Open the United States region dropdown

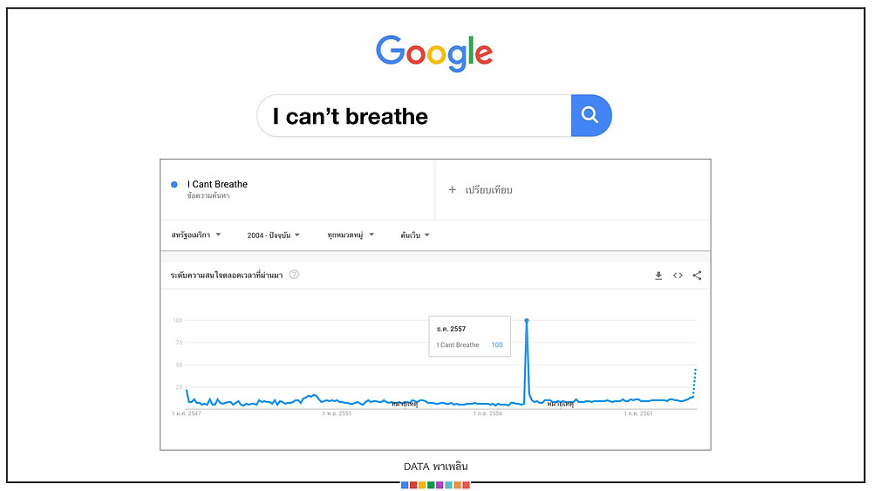click(195, 235)
